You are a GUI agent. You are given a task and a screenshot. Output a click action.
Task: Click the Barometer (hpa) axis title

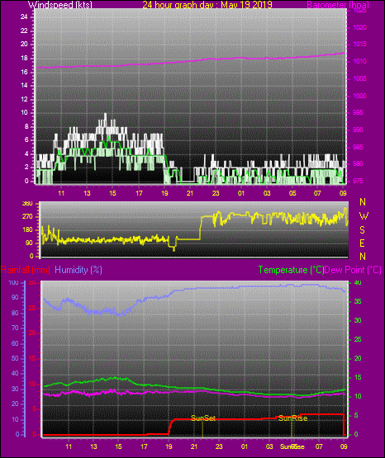338,5
